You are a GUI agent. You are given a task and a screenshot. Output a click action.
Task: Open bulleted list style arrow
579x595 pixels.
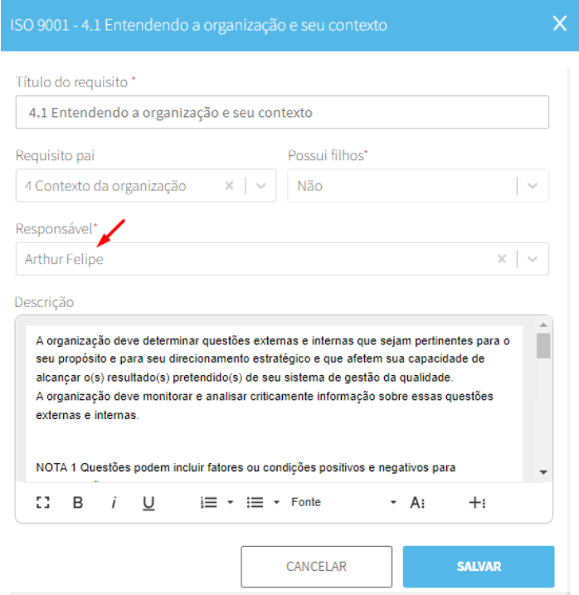pos(276,502)
